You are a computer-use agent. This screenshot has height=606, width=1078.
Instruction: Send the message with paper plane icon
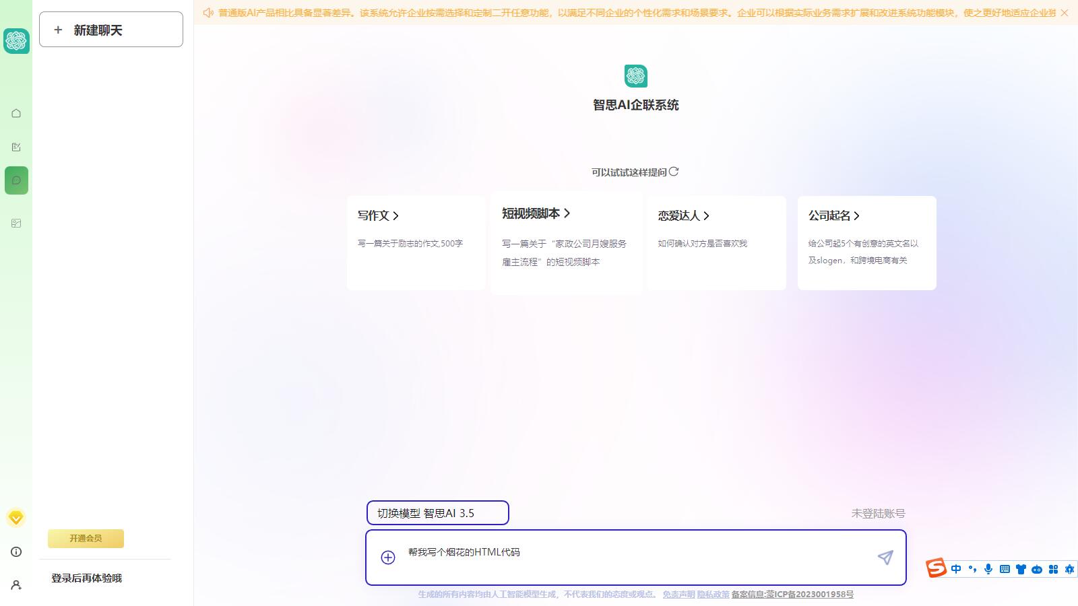[x=885, y=558]
